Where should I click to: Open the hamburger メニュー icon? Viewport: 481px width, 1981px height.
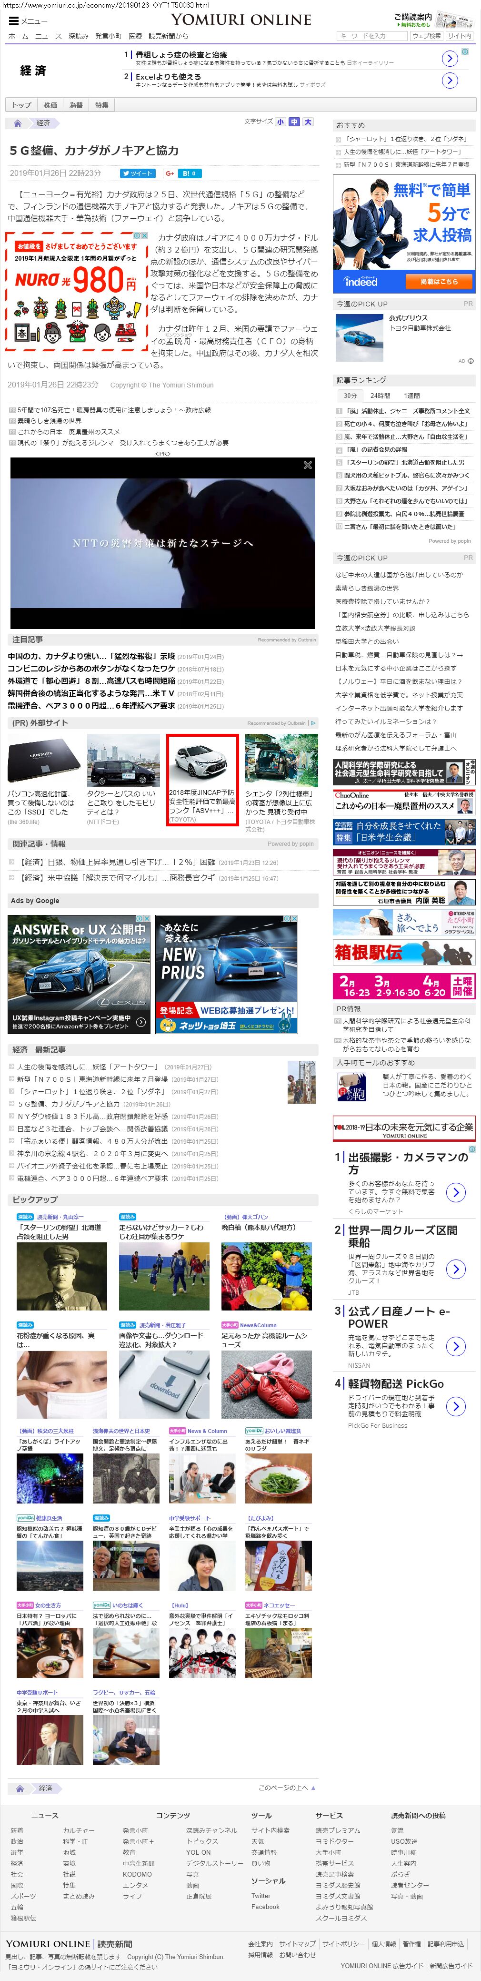point(13,21)
